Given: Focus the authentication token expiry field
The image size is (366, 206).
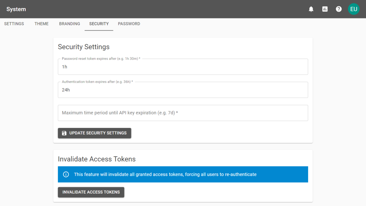Looking at the screenshot, I should coord(183,90).
